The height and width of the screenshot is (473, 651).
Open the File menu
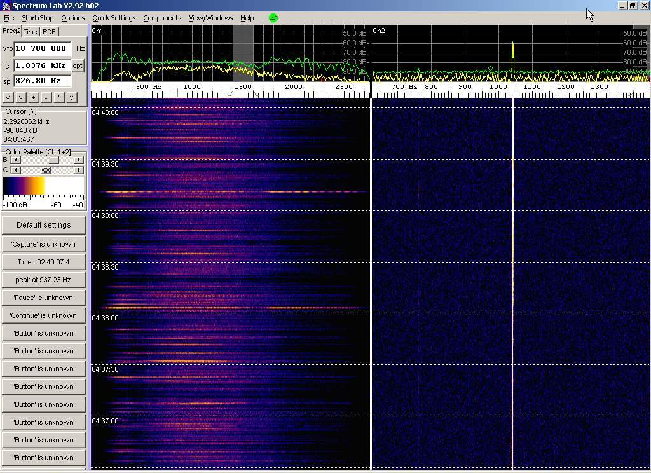[x=9, y=18]
